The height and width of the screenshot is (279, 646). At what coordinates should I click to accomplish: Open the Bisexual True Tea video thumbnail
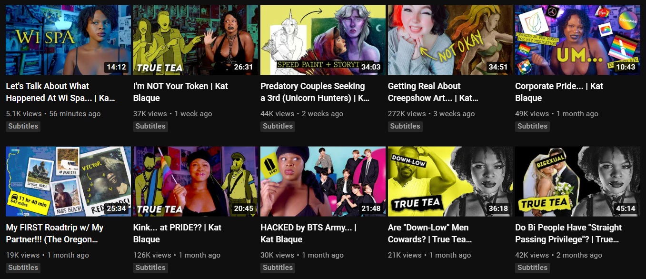pyautogui.click(x=577, y=181)
